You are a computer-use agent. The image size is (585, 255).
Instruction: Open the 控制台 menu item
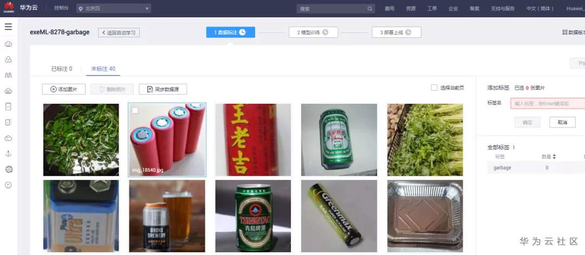61,8
